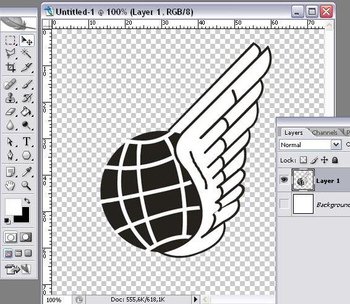The width and height of the screenshot is (350, 304).
Task: Click the Layer 1 name
Action: coord(328,180)
